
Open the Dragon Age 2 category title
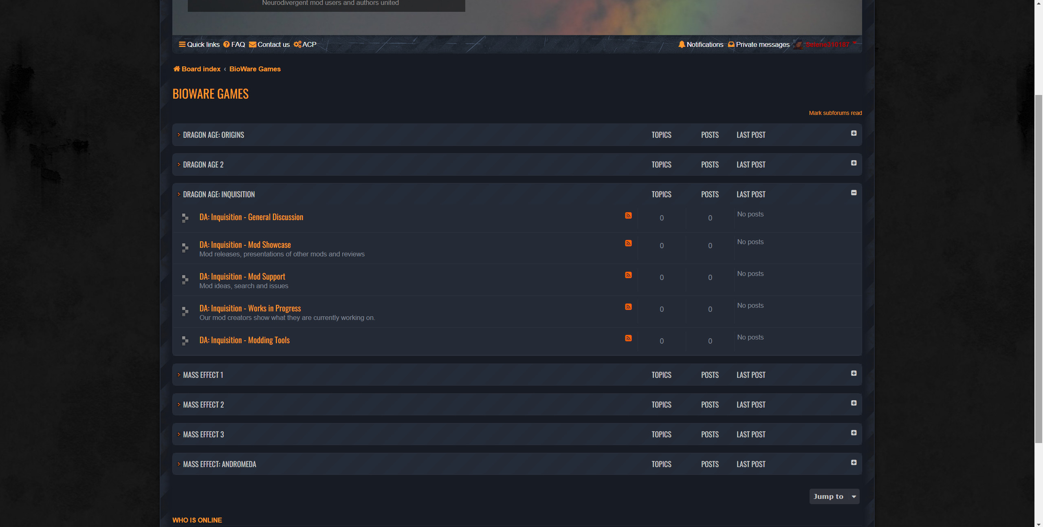203,165
